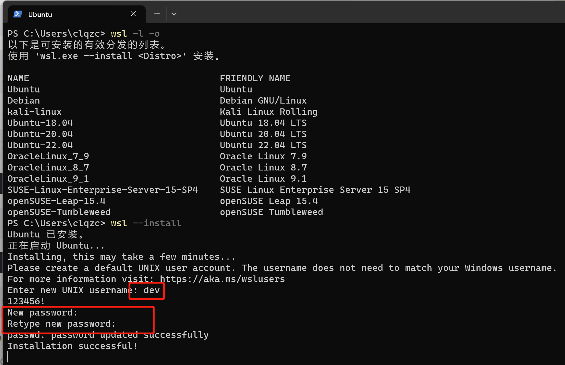Image resolution: width=565 pixels, height=365 pixels.
Task: Click the 'wsl -l -o' command text
Action: click(135, 33)
